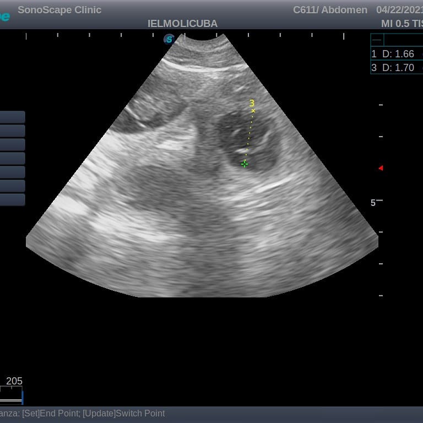Click the SonoScape S probe orientation marker
Image resolution: width=423 pixels, height=423 pixels.
pyautogui.click(x=169, y=39)
